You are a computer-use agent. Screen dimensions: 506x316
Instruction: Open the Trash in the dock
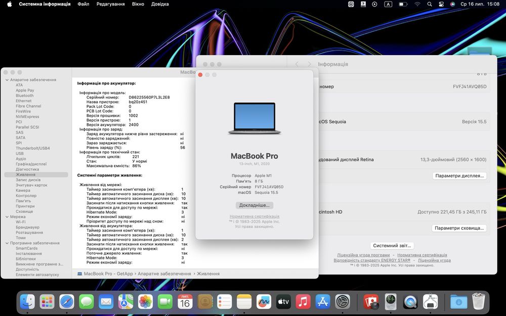478,301
